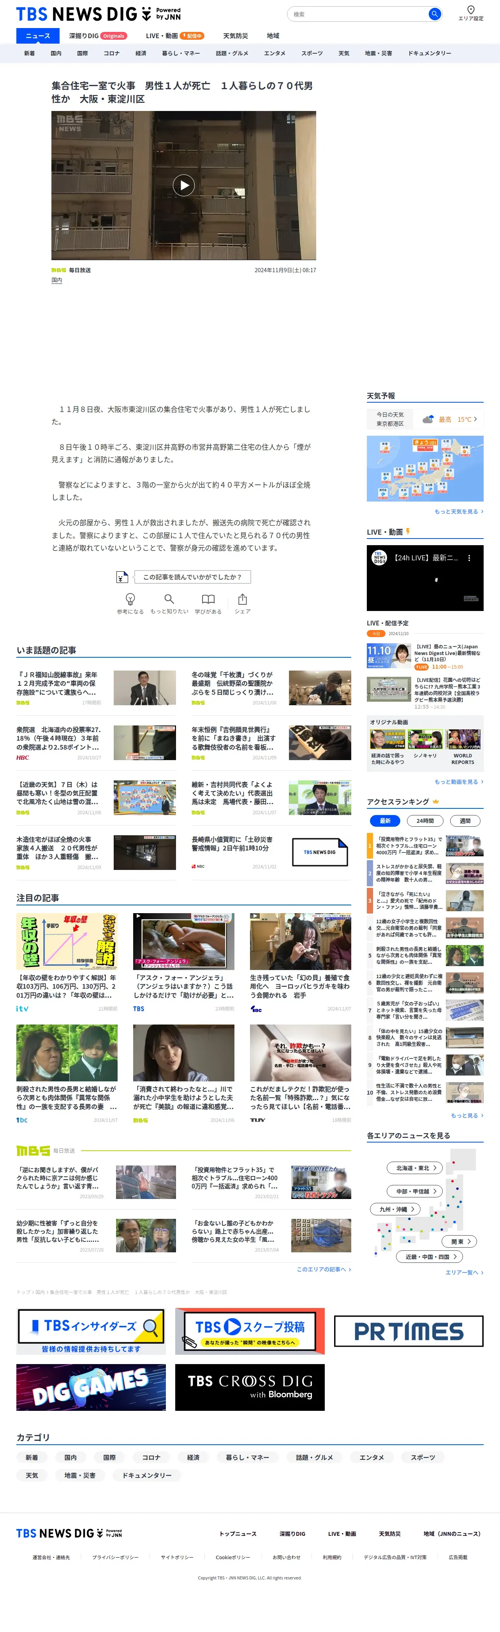The height and width of the screenshot is (1632, 500).
Task: Open the YouTube live video options menu
Action: [469, 558]
